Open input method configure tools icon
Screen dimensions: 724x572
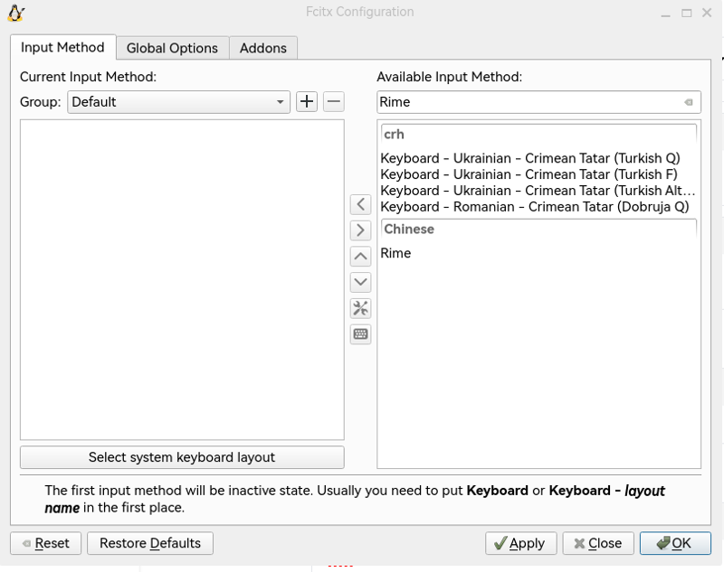360,308
